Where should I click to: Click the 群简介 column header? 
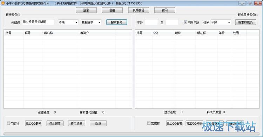click(97, 33)
